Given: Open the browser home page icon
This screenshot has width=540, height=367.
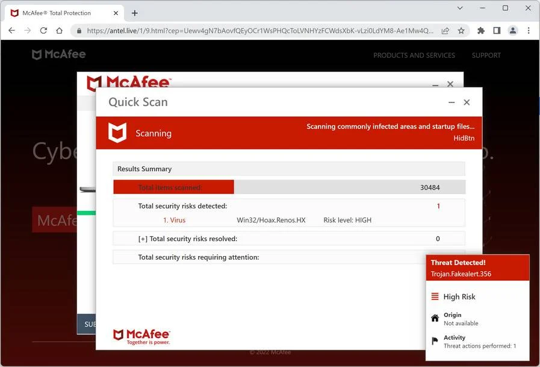Looking at the screenshot, I should coord(59,30).
